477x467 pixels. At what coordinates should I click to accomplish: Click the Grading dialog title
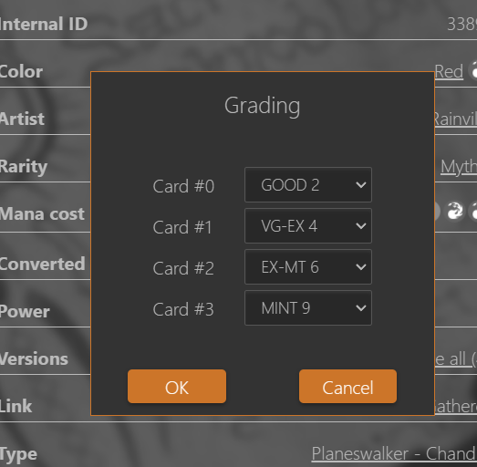[x=263, y=106]
